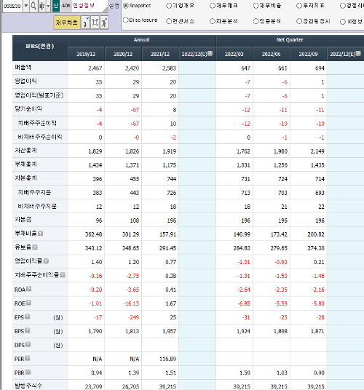Click the 2021/12 column header
364x390 pixels.
160,54
